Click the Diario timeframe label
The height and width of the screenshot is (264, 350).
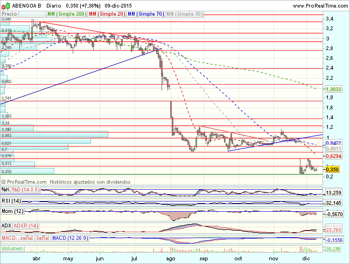[53, 6]
